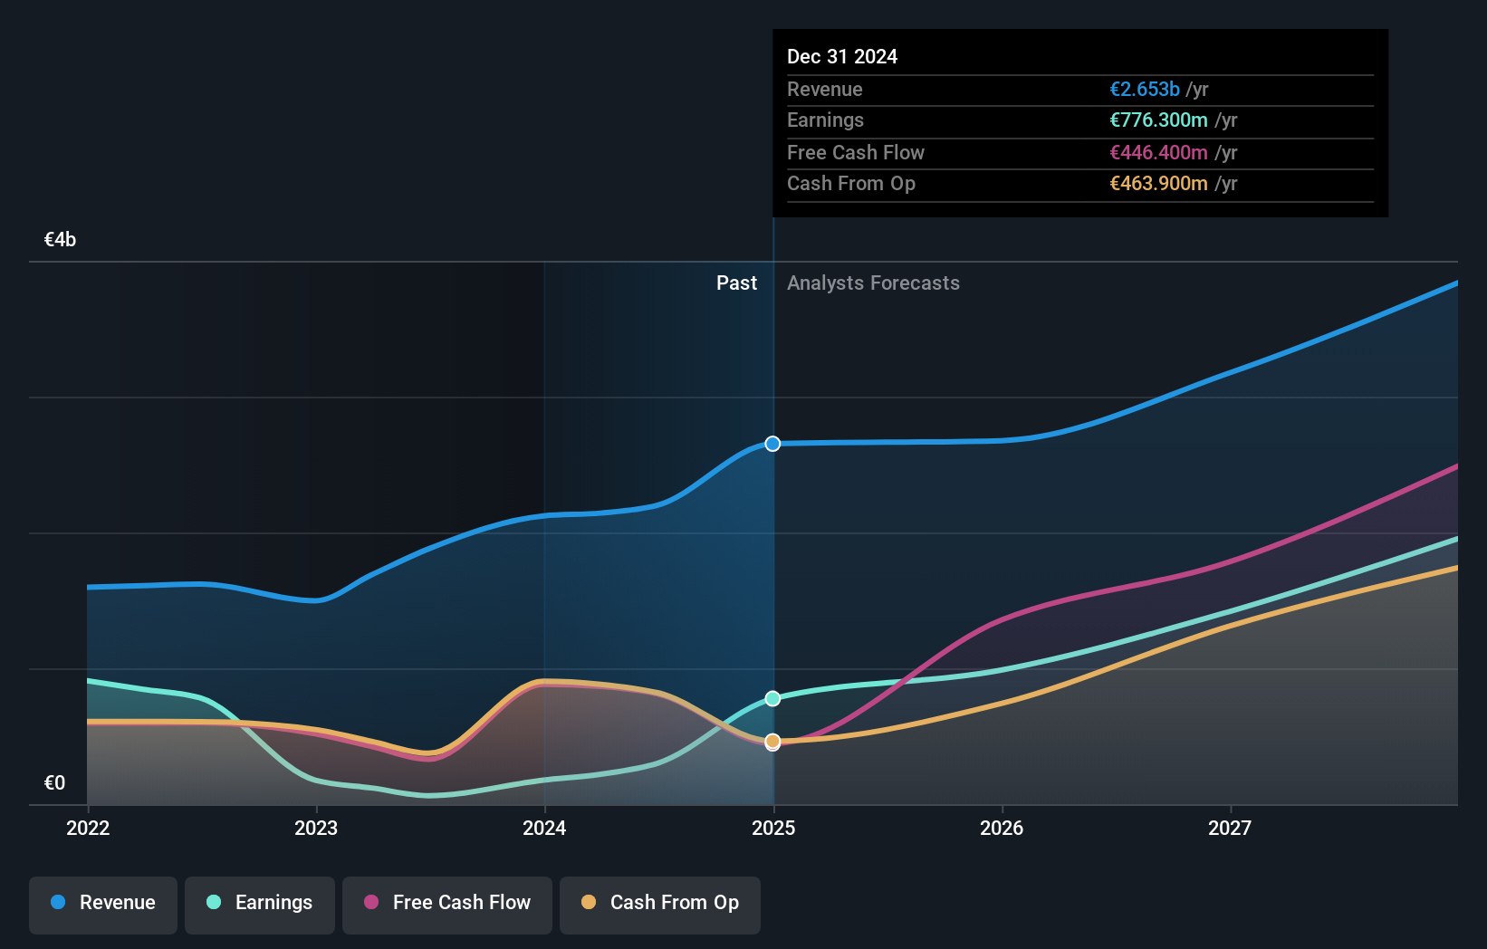1487x949 pixels.
Task: Toggle the Cash From Op legend button
Action: coord(660,905)
